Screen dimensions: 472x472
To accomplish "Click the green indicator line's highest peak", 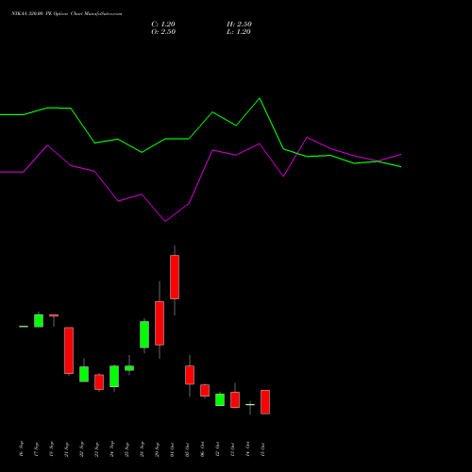I will click(260, 98).
